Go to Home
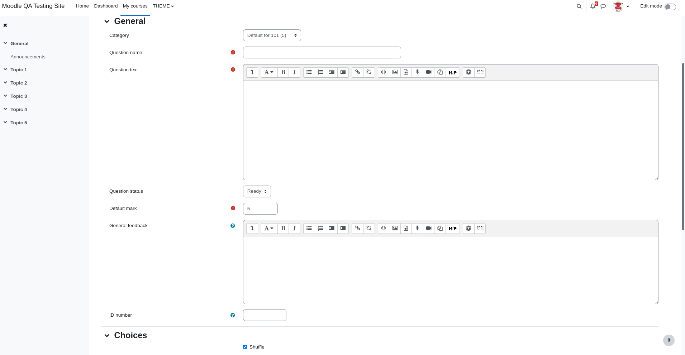 pos(82,6)
